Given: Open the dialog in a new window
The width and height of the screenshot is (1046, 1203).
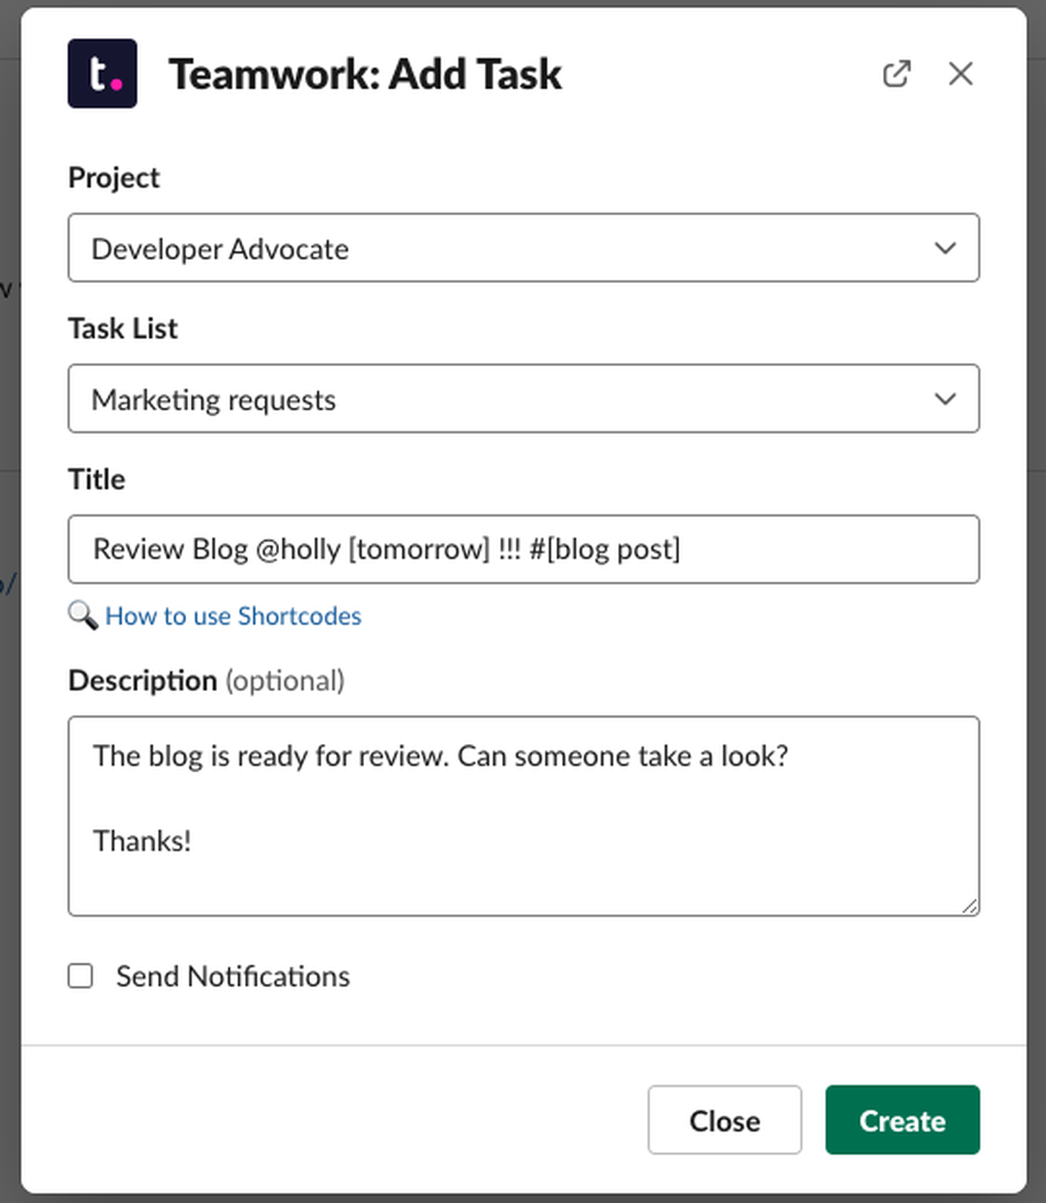Looking at the screenshot, I should (x=896, y=74).
